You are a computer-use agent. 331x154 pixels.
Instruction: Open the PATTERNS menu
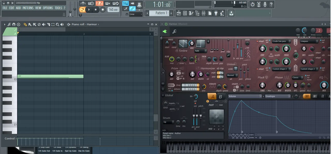[x=28, y=8]
